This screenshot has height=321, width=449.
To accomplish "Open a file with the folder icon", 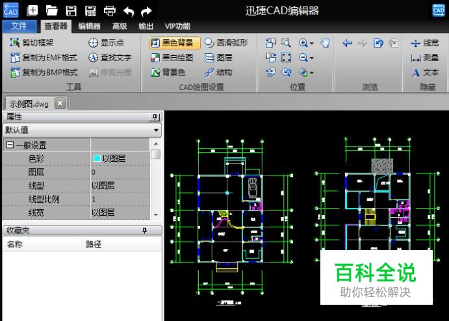I will coord(51,10).
